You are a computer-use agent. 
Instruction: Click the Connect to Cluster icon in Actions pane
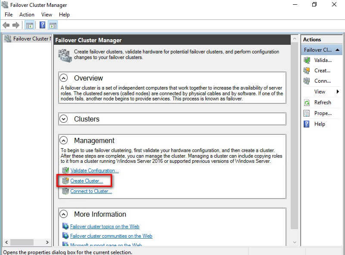[x=307, y=81]
